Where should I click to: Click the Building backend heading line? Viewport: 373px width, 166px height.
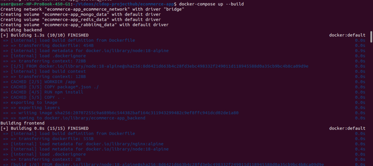21,30
